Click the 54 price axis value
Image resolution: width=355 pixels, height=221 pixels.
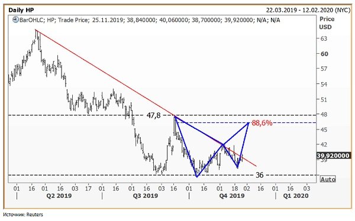(324, 84)
